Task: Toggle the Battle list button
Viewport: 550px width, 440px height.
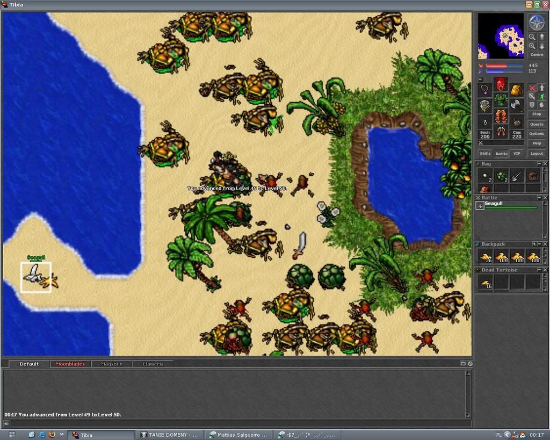Action: tap(501, 153)
